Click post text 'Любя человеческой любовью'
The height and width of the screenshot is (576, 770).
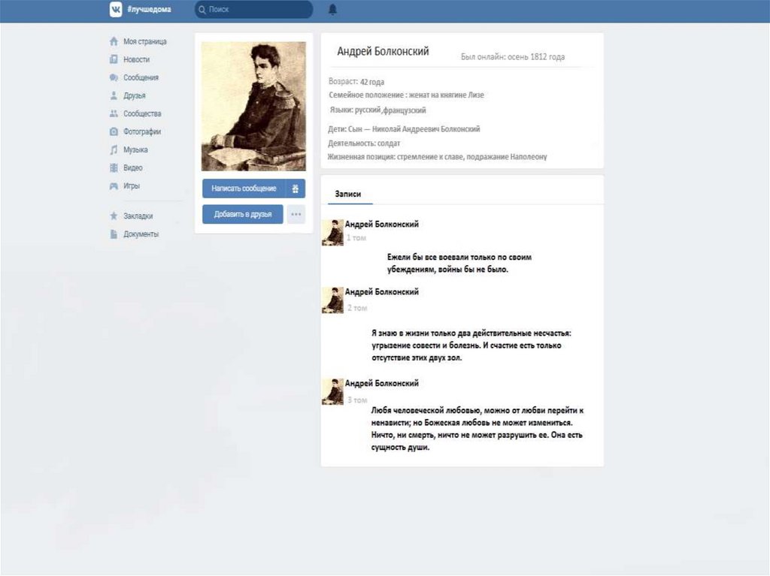[x=477, y=429]
